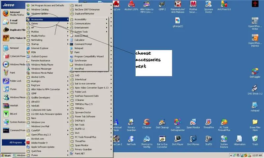
Task: Open System Restore desktop shortcut
Action: pos(224,142)
